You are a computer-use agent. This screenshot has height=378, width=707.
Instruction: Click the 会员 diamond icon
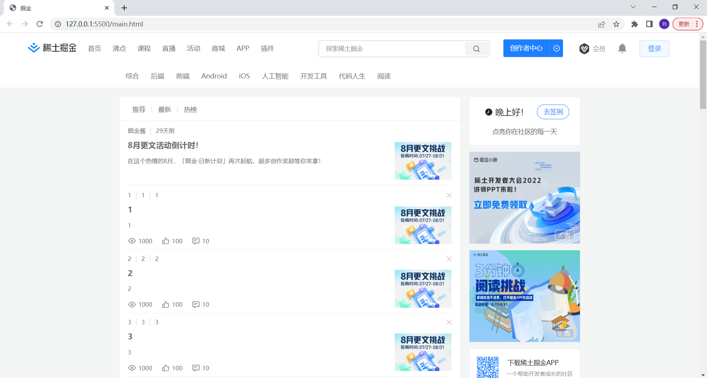[584, 48]
